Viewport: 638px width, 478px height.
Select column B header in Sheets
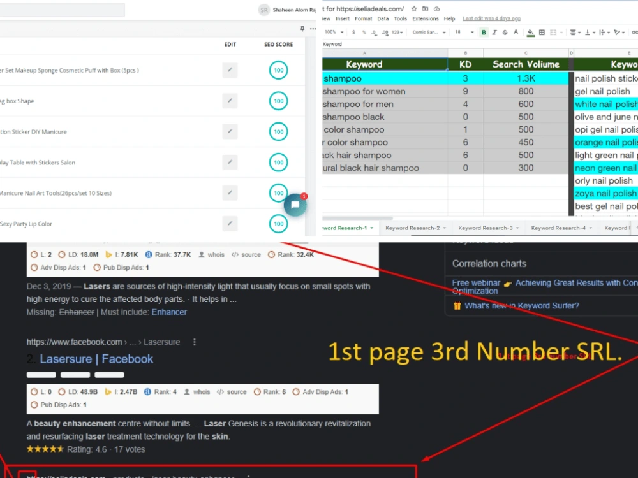(466, 53)
